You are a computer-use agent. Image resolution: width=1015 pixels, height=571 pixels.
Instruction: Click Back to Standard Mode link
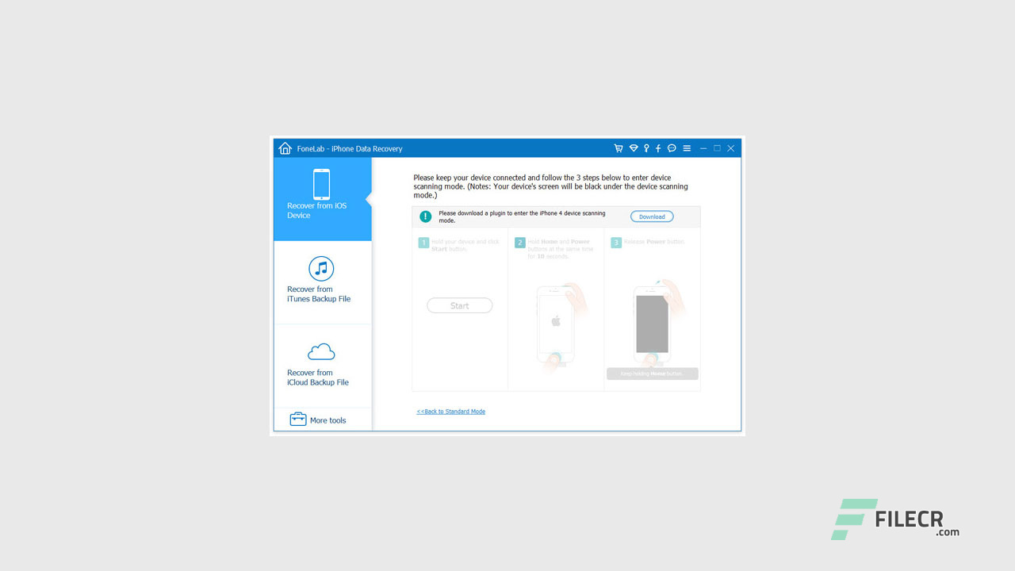[451, 412]
